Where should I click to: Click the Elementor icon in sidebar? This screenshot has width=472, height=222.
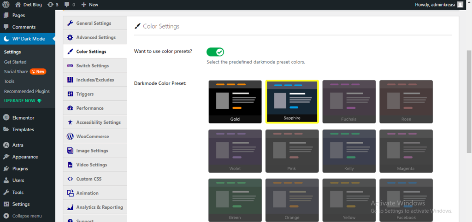[x=6, y=118]
